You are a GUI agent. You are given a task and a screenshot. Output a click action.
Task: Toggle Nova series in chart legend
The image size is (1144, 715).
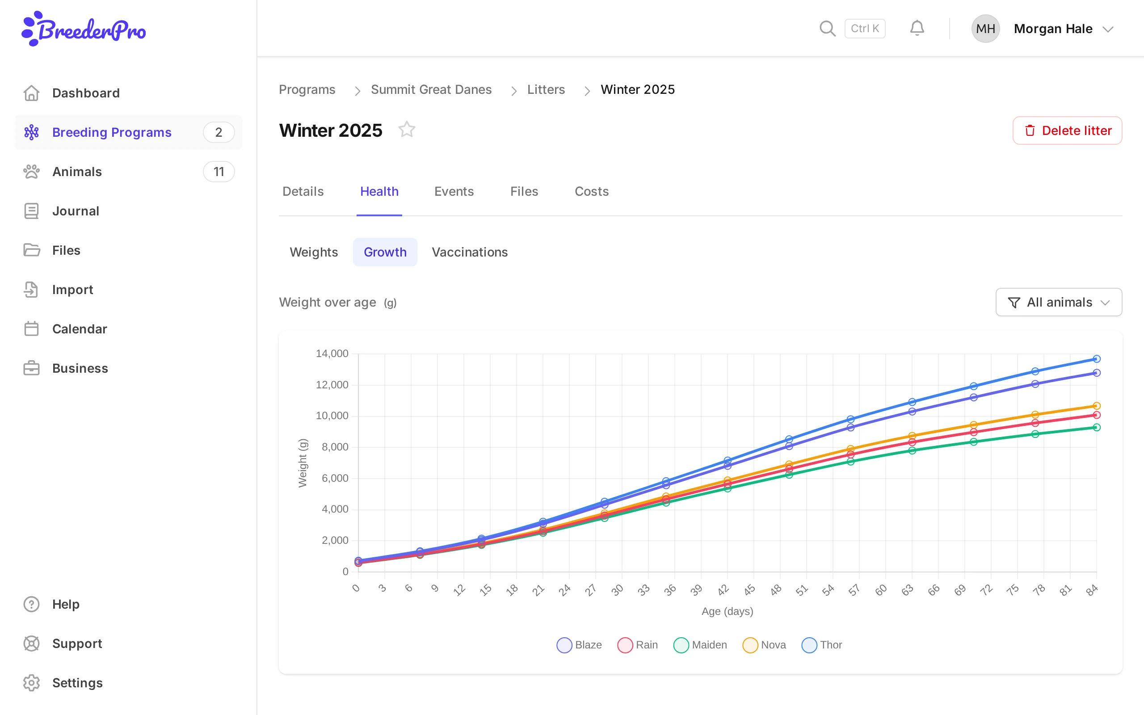764,645
